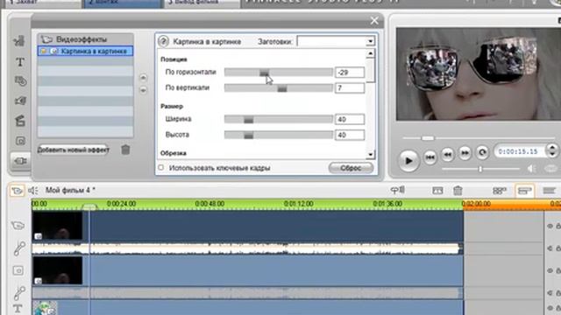The width and height of the screenshot is (561, 315).
Task: Switch to text list view
Action: [550, 191]
